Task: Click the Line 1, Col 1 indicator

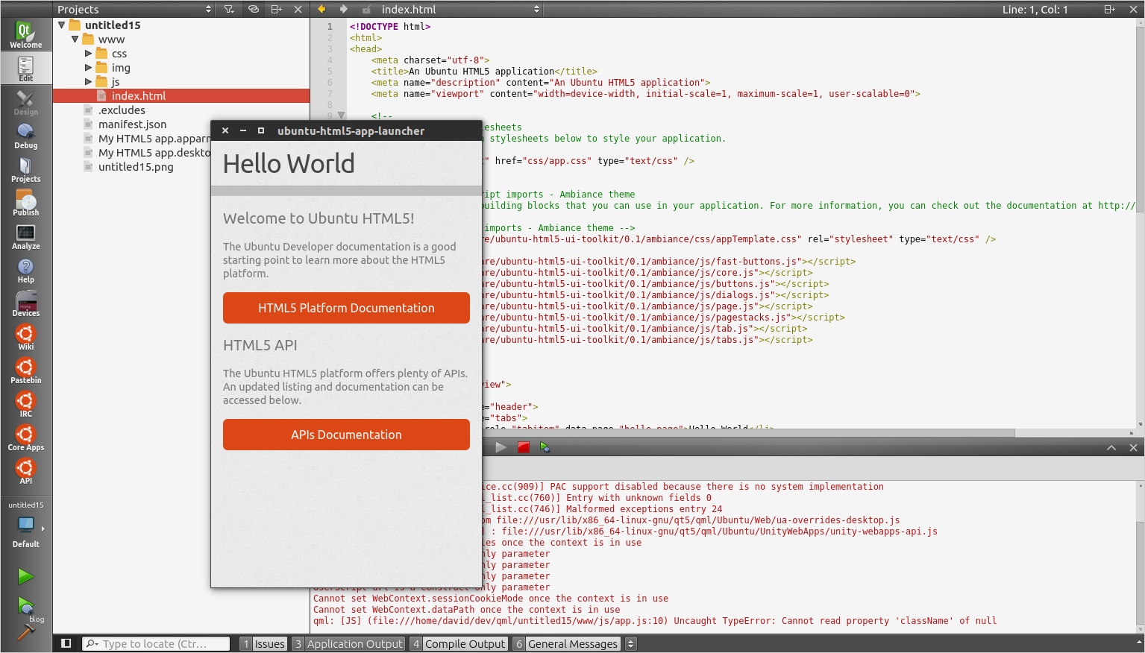Action: [x=1035, y=9]
